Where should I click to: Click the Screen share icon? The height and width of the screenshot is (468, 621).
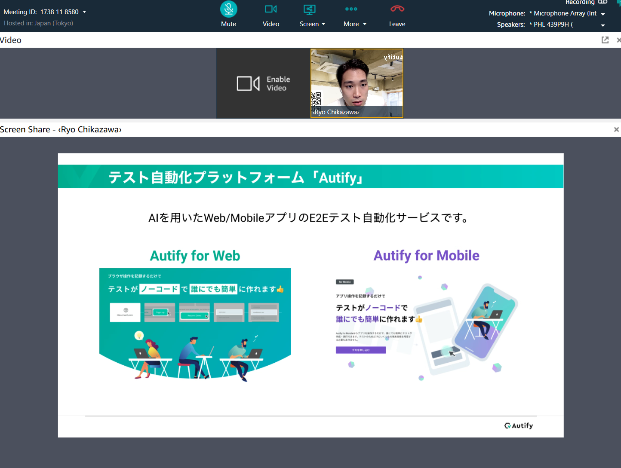click(x=309, y=9)
